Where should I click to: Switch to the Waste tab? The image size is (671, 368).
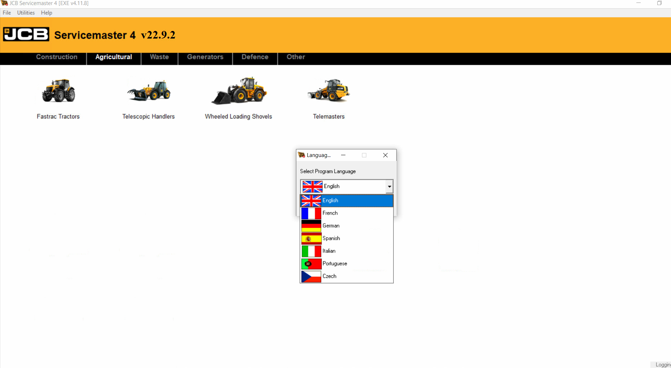click(159, 57)
